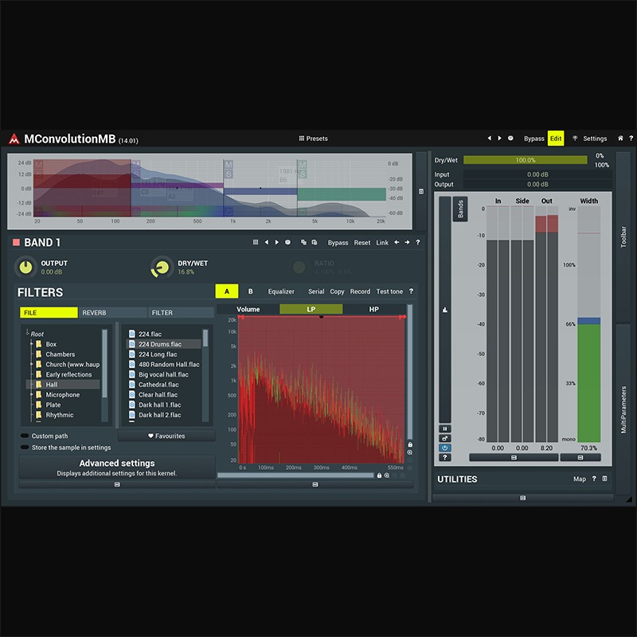
Task: Open Band 1 help question mark
Action: [x=417, y=242]
